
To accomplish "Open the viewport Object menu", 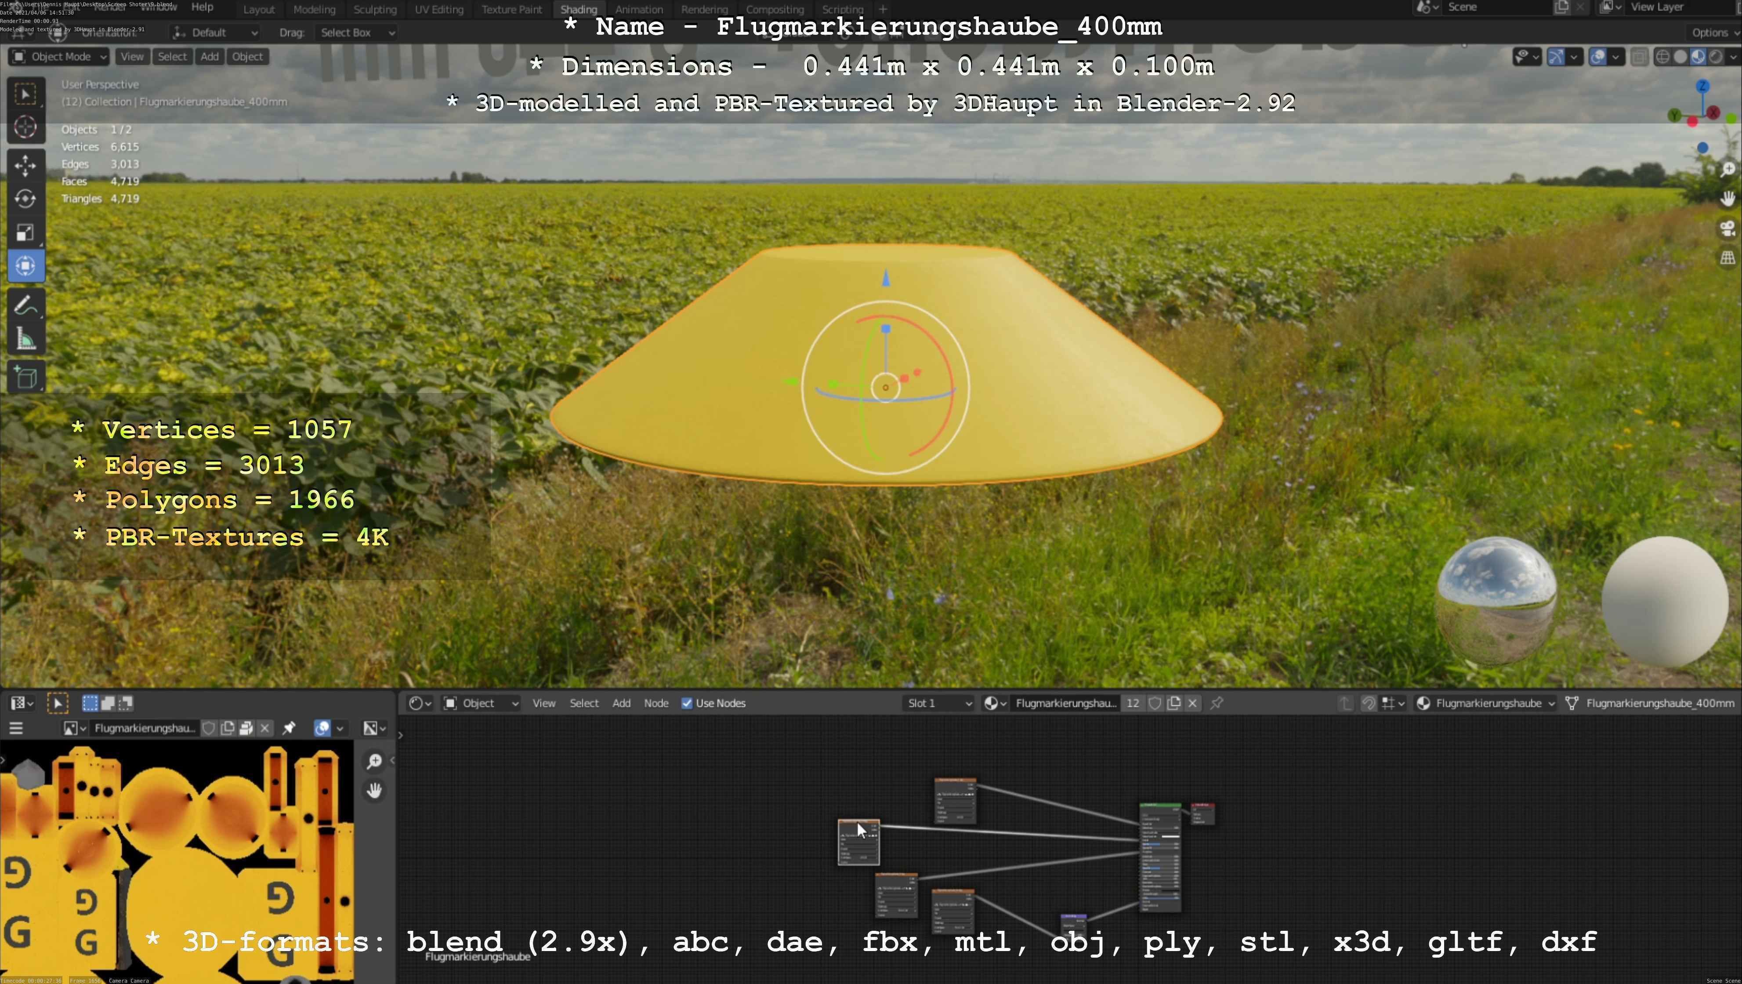I will coord(247,57).
